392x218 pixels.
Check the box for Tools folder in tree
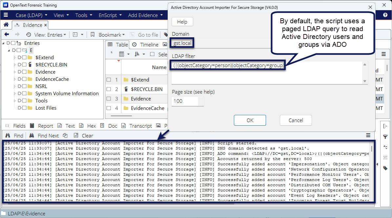tap(24, 101)
